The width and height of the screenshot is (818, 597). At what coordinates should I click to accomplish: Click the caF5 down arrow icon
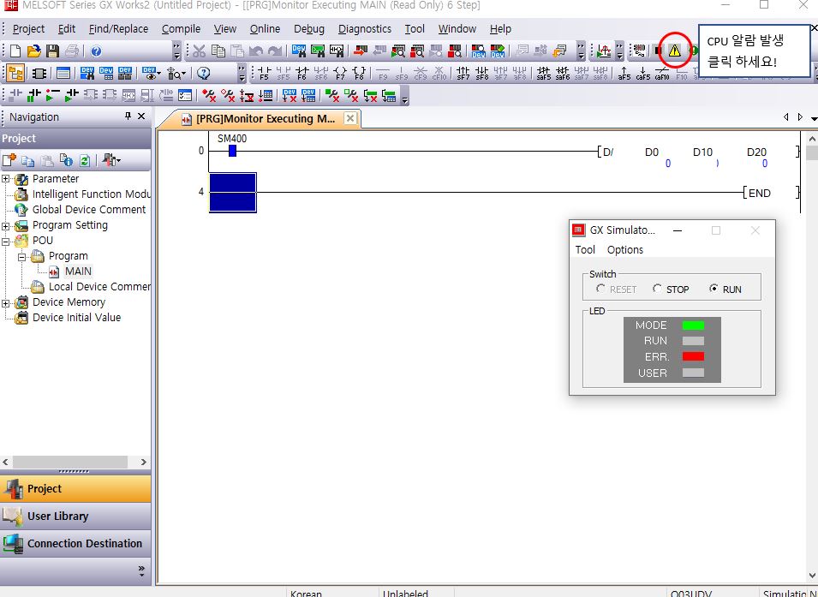point(642,73)
